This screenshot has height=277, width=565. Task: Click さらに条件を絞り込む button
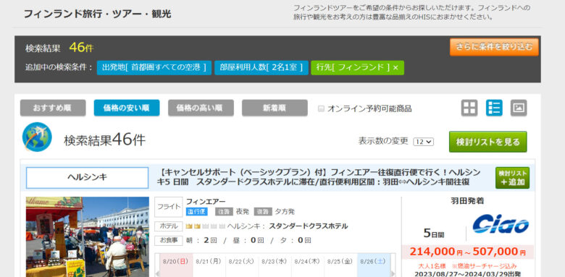[494, 47]
